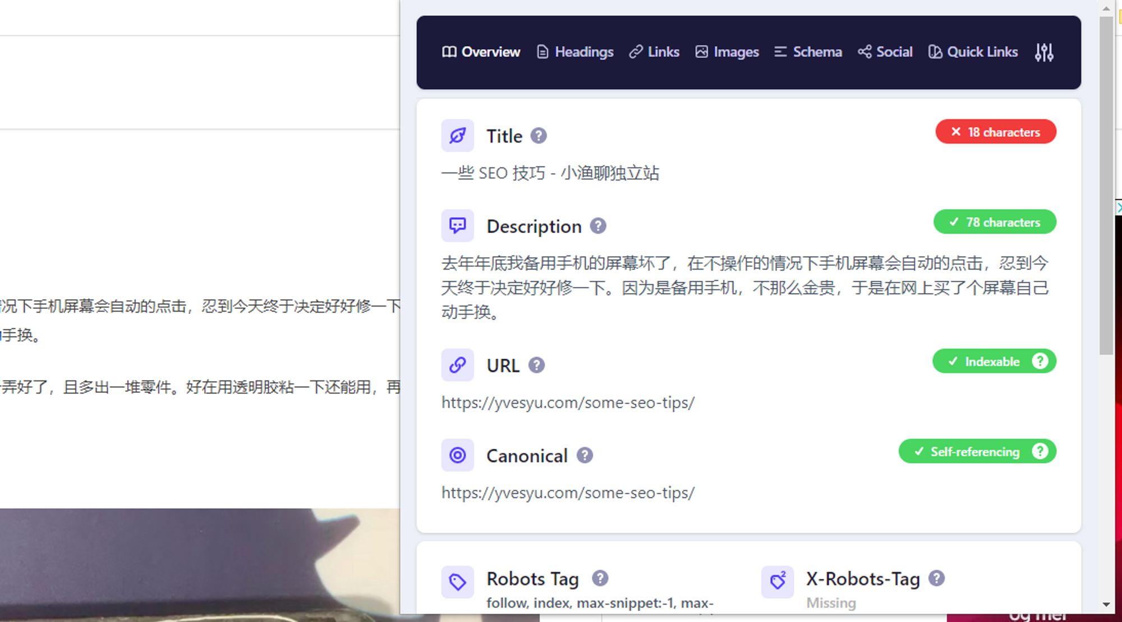The image size is (1122, 622).
Task: Click the 78 characters badge
Action: click(x=995, y=222)
